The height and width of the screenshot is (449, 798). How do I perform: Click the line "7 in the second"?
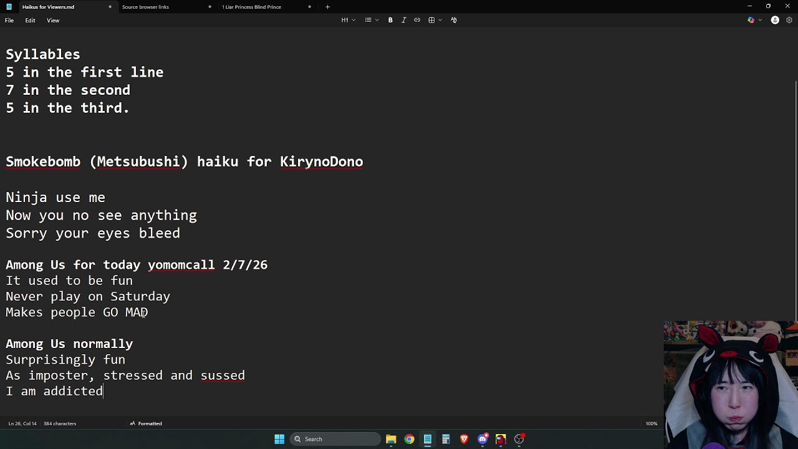pyautogui.click(x=68, y=90)
